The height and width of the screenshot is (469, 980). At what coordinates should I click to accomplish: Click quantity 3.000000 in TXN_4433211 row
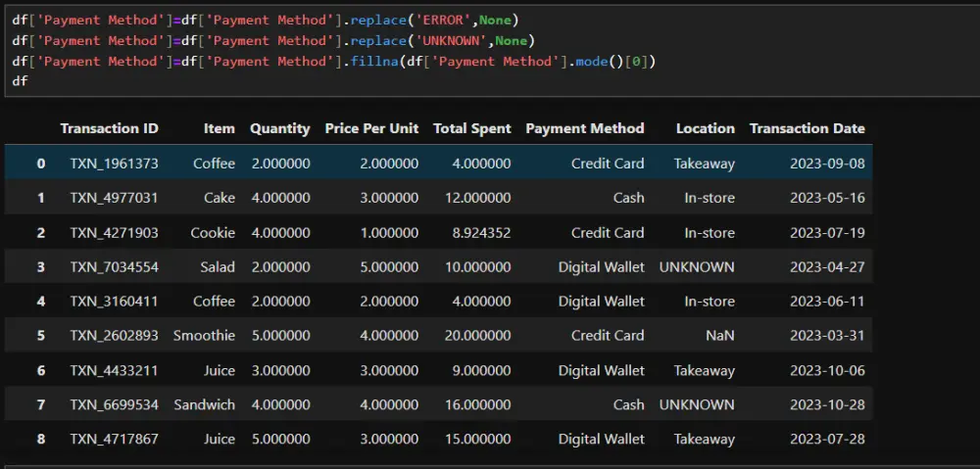(281, 370)
